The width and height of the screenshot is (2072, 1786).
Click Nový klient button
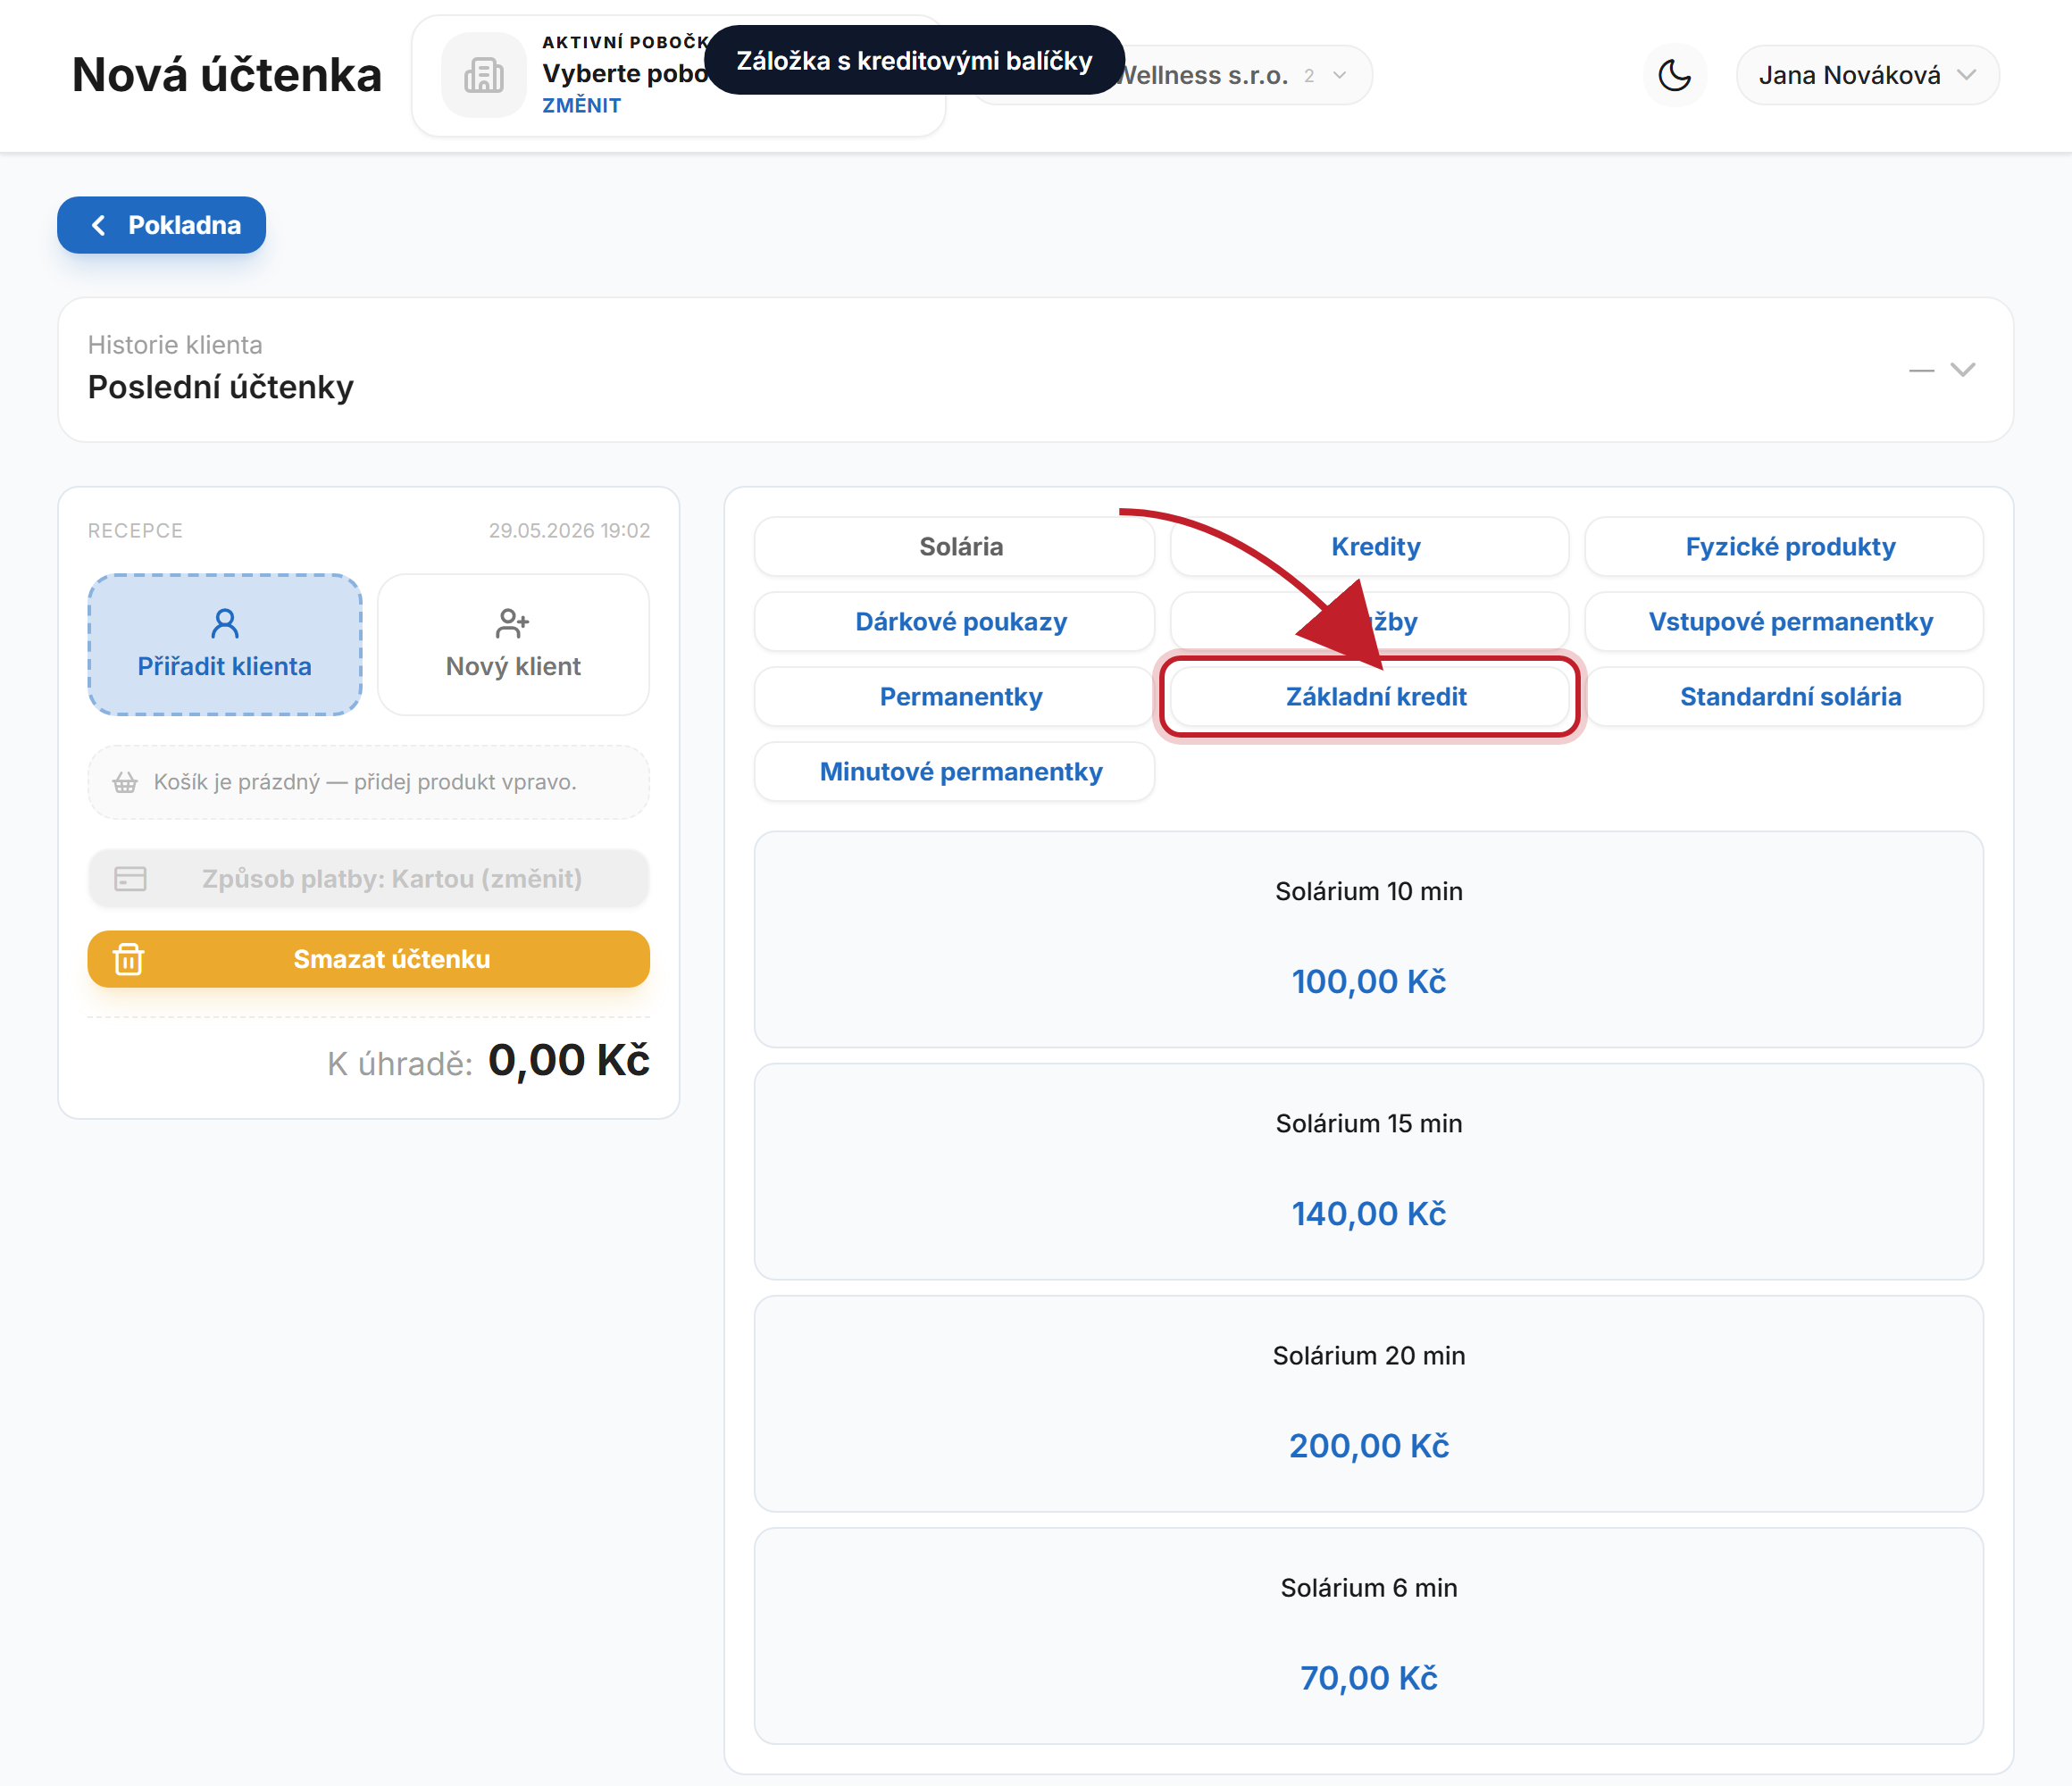tap(513, 645)
